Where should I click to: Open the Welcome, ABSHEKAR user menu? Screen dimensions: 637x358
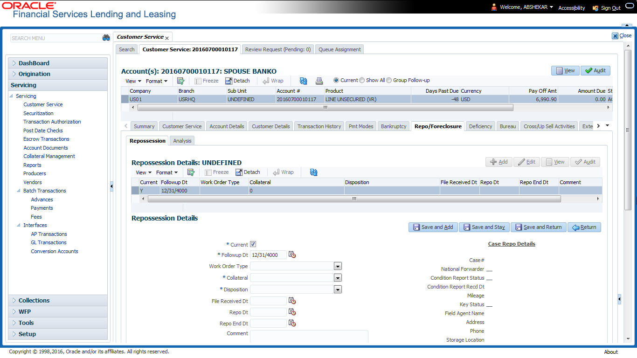(526, 7)
